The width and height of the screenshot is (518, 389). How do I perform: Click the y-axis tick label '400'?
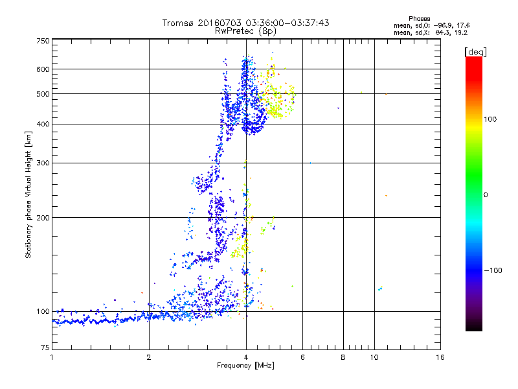43,124
